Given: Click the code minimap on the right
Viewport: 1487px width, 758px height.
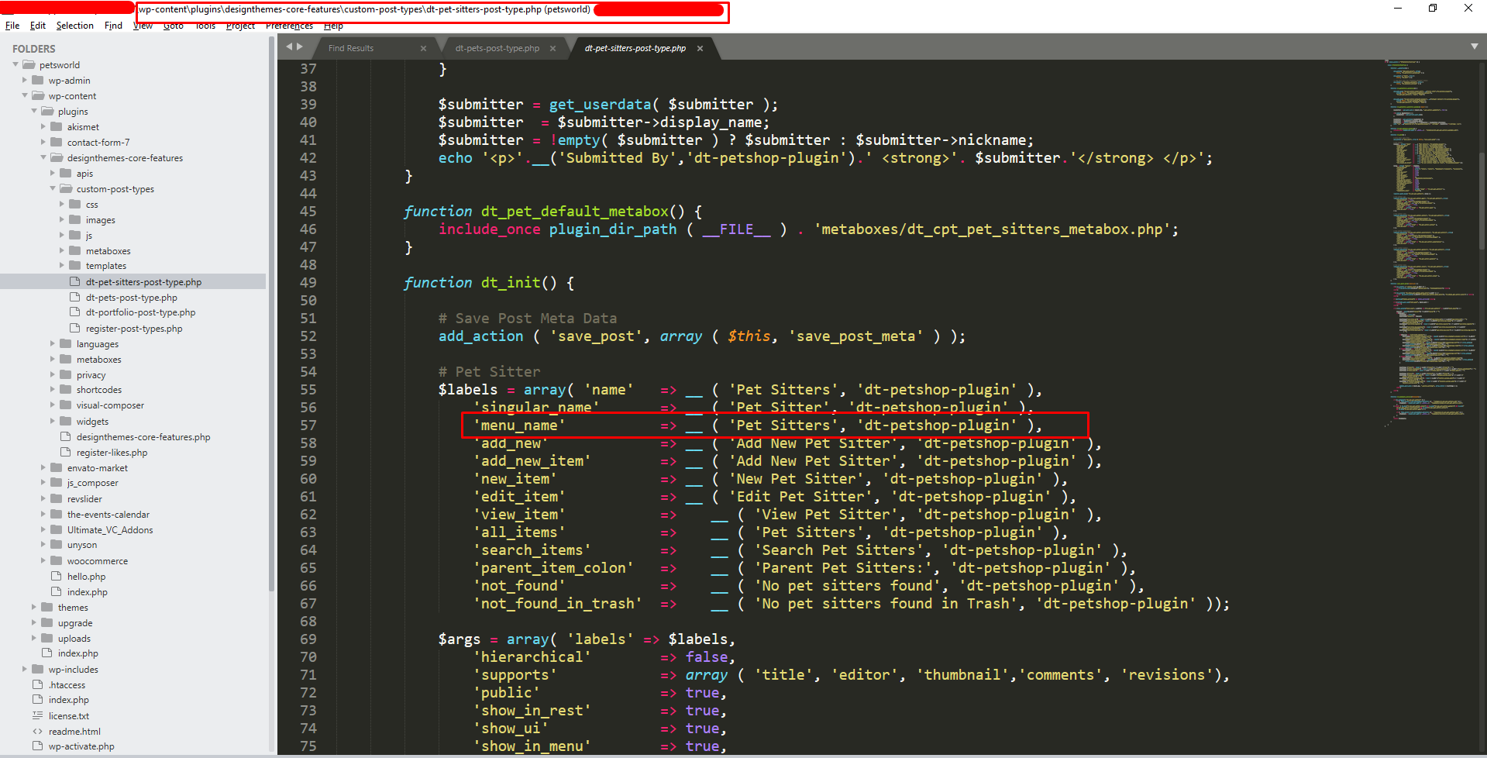Looking at the screenshot, I should pyautogui.click(x=1430, y=242).
